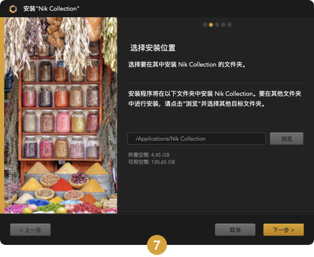Click the installation folder description paragraph

coord(215,99)
